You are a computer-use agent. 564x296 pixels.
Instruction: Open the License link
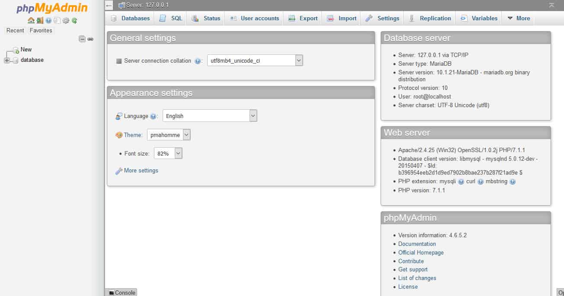(x=408, y=287)
